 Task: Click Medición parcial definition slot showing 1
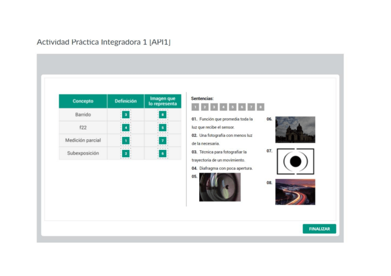pyautogui.click(x=126, y=141)
